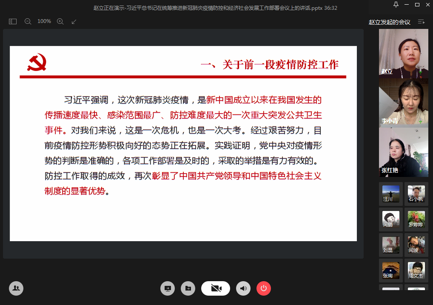433x305 pixels.
Task: Collapse the meeting participant list panel
Action: click(421, 22)
